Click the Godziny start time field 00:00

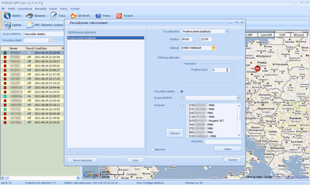pos(187,39)
